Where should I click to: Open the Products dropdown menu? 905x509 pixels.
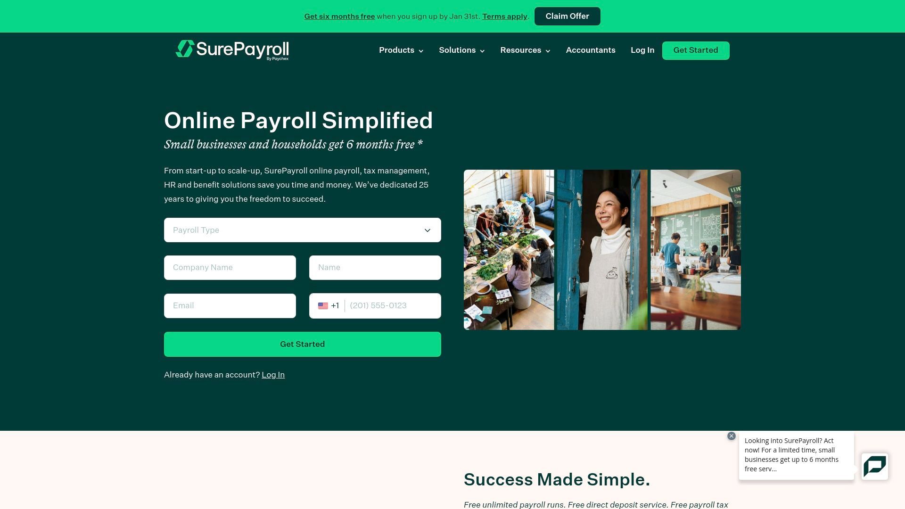(x=401, y=49)
